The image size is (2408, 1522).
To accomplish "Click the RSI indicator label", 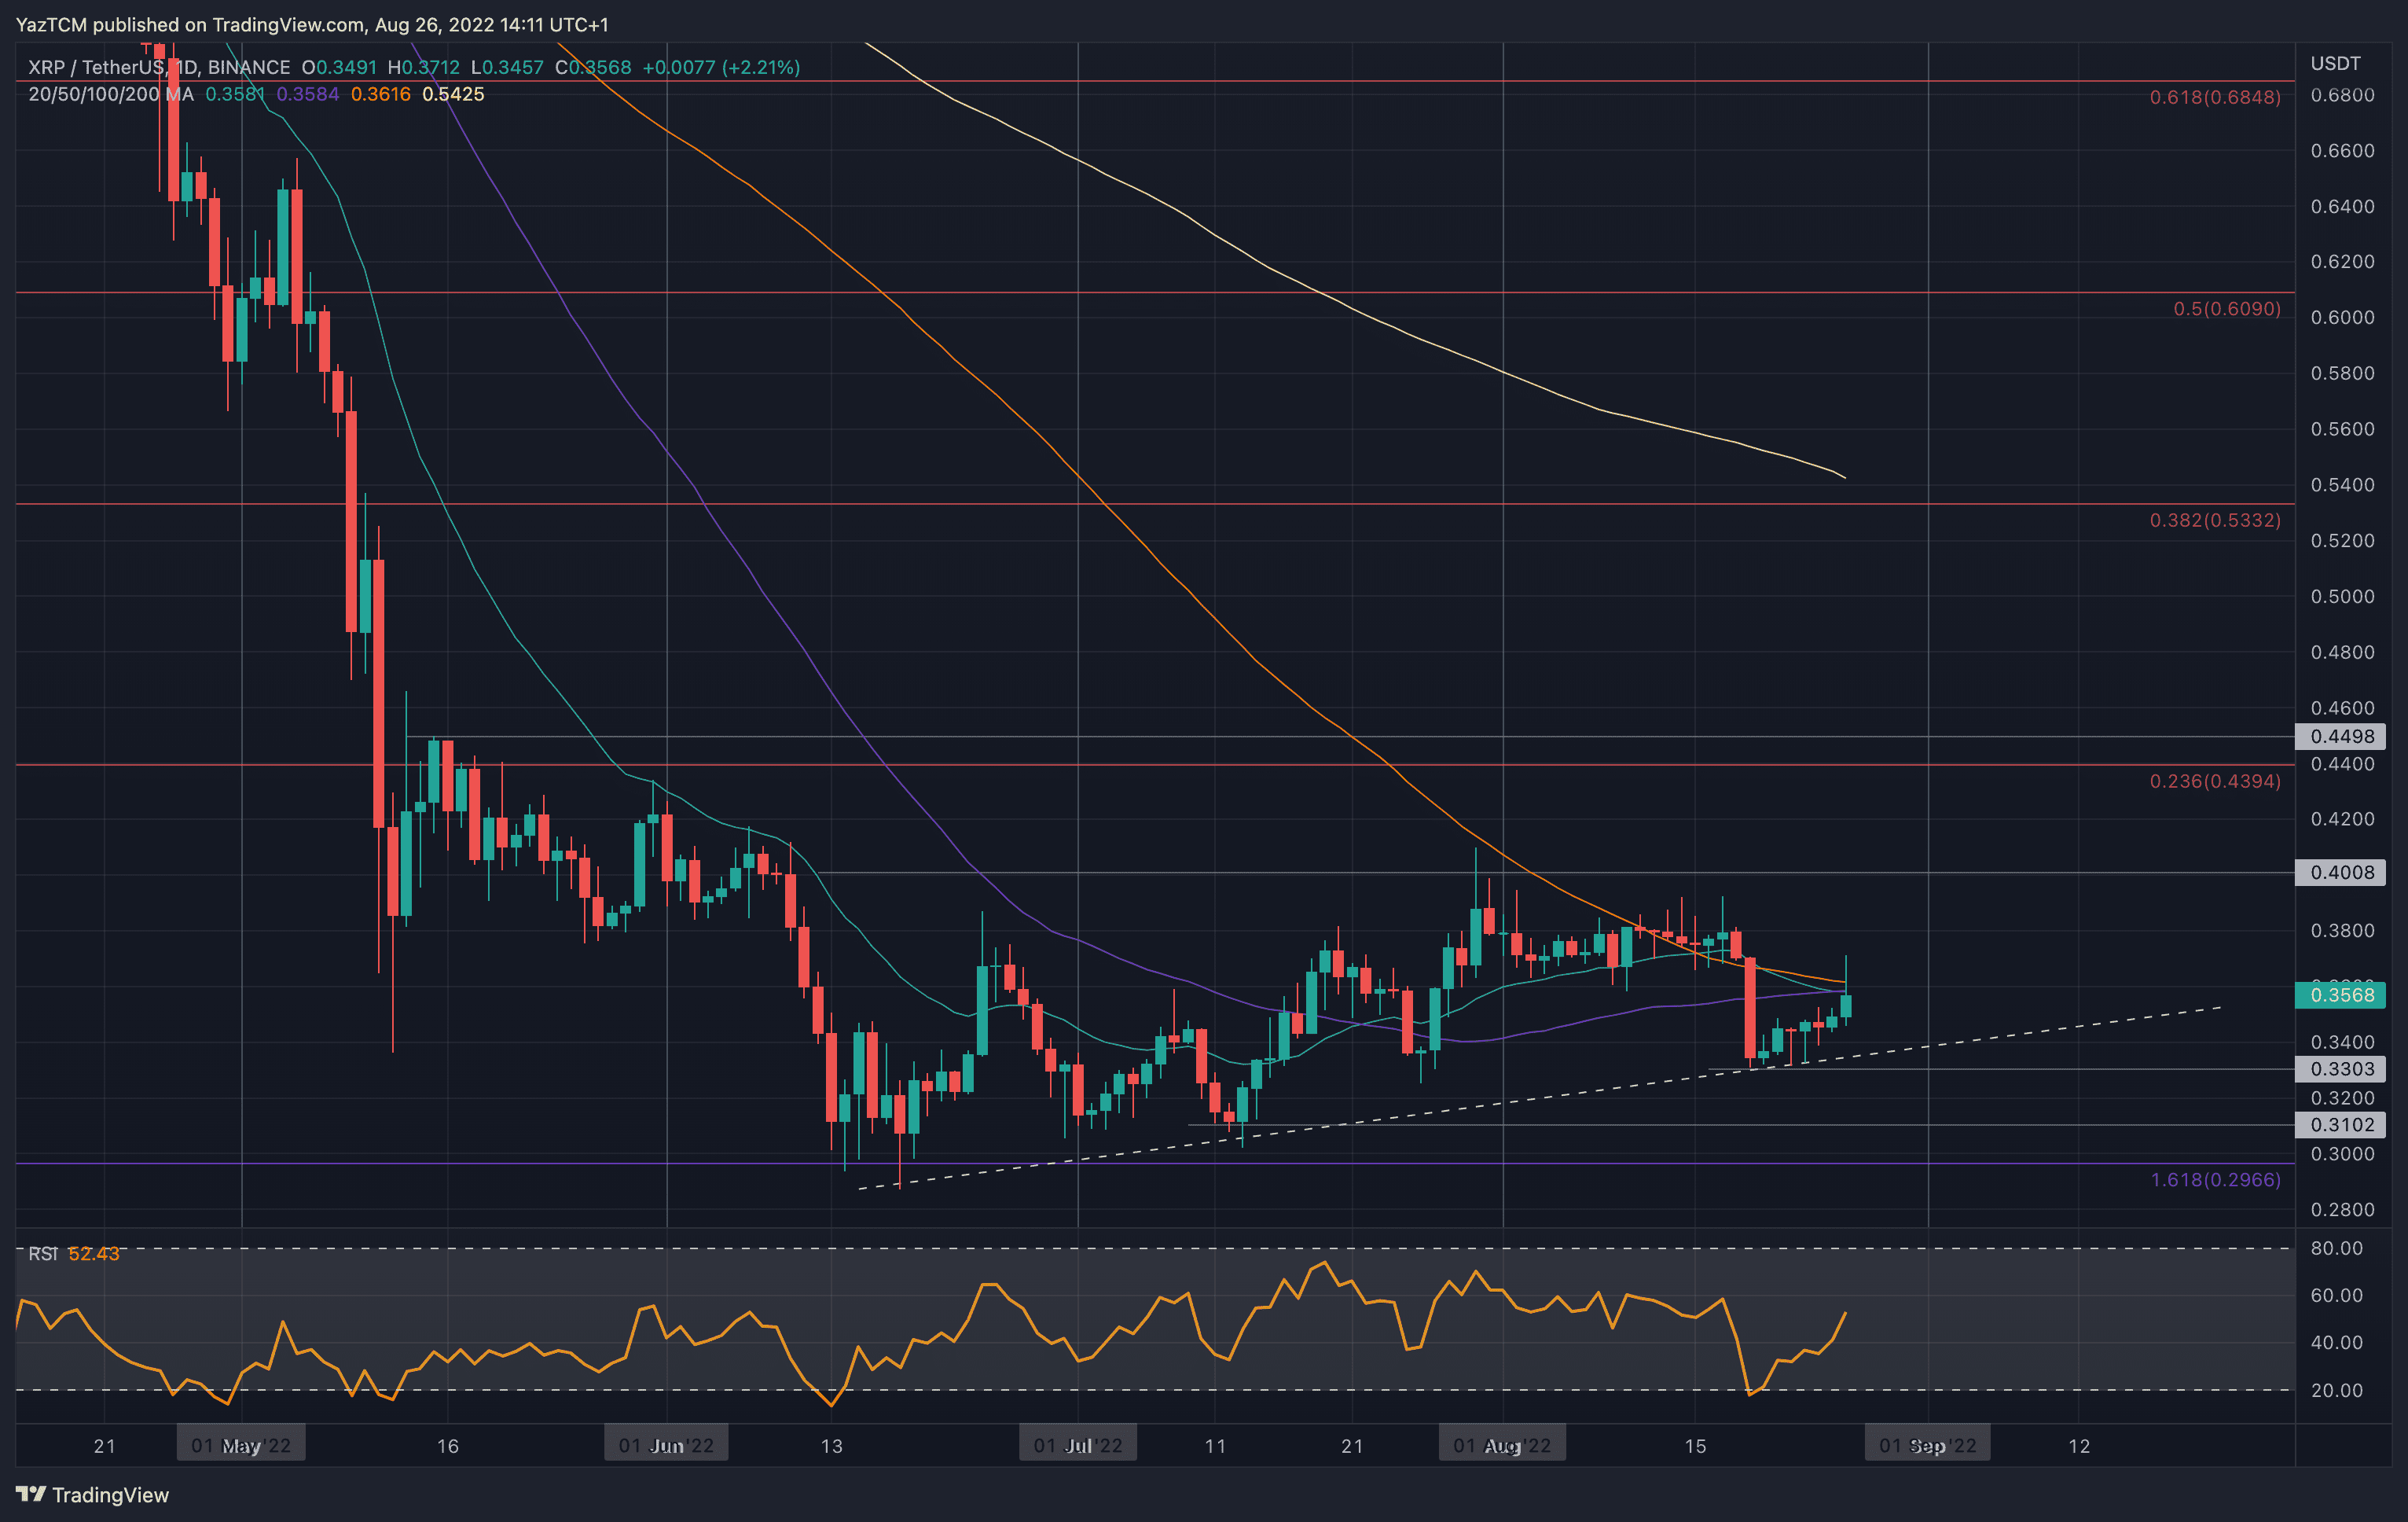I will click(43, 1253).
